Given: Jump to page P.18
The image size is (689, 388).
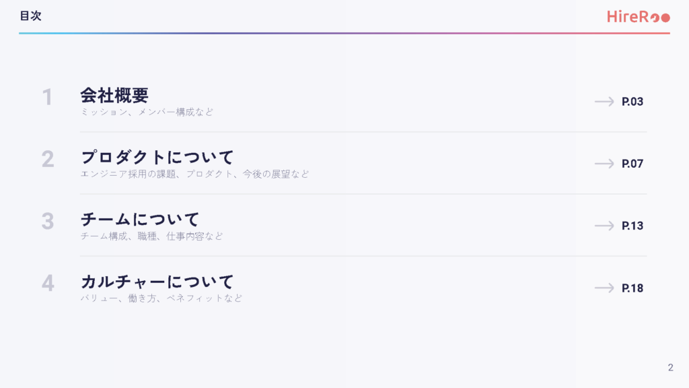Looking at the screenshot, I should [632, 288].
